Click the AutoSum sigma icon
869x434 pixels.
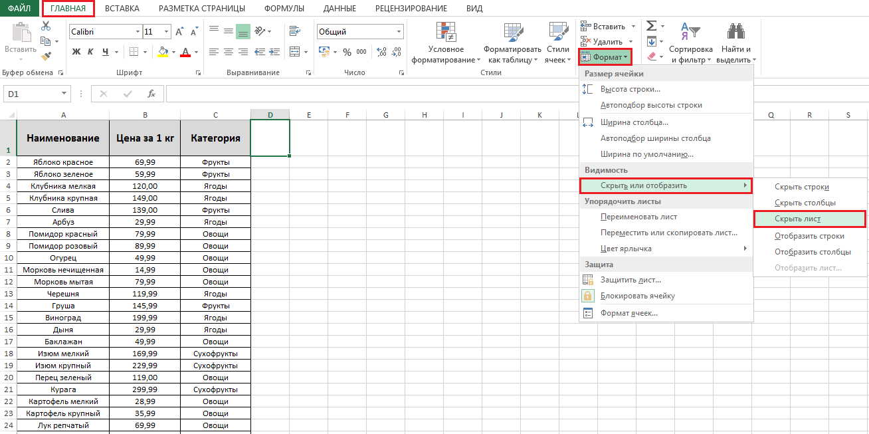point(651,26)
